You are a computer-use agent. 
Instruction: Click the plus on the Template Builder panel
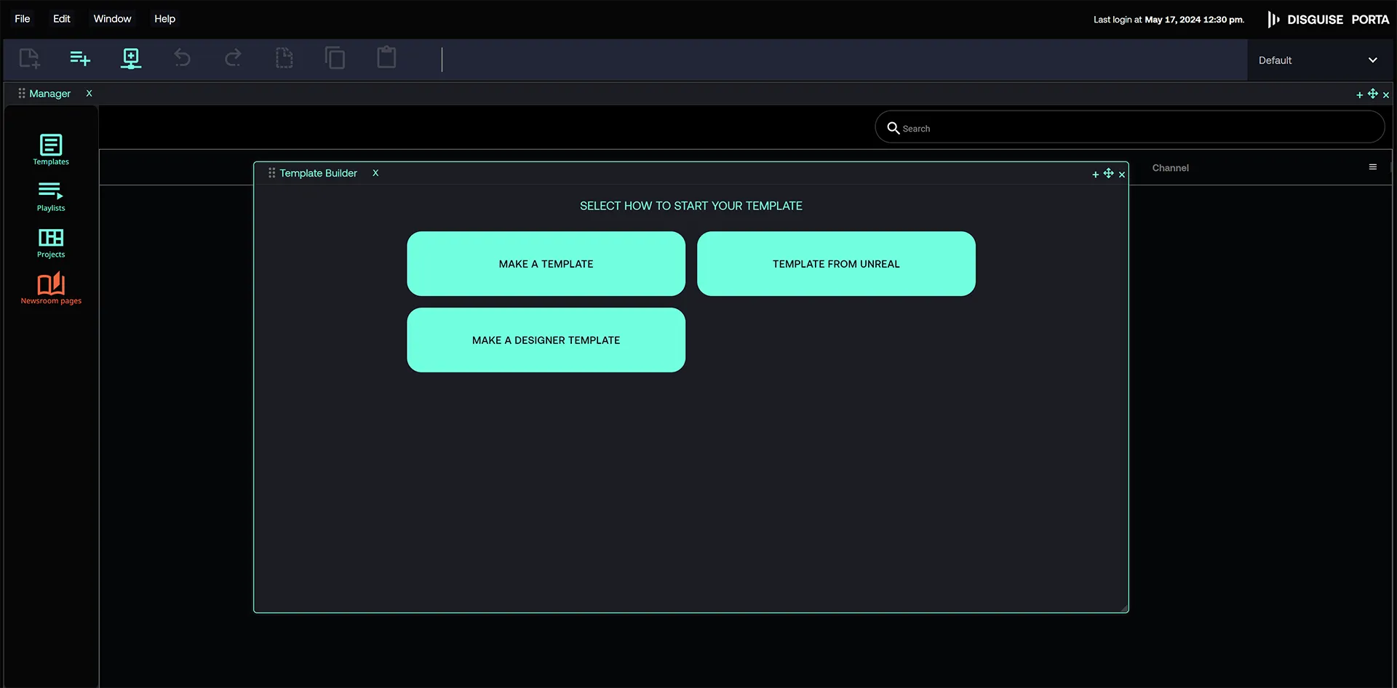pyautogui.click(x=1094, y=174)
